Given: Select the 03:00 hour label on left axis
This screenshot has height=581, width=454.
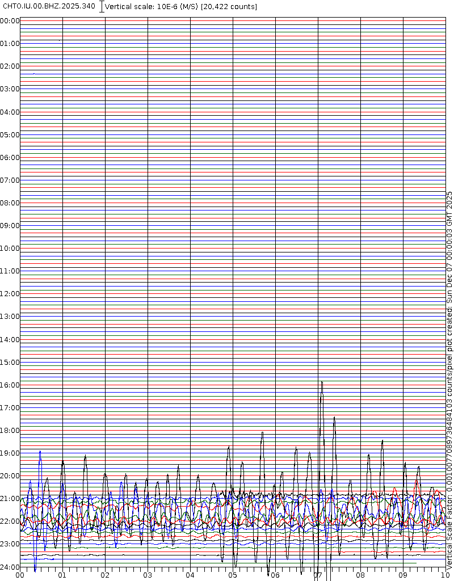Looking at the screenshot, I should (x=10, y=89).
